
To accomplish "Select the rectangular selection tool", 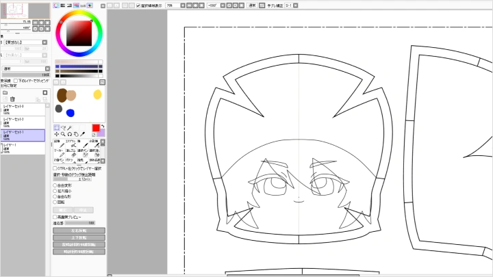I will click(x=57, y=127).
